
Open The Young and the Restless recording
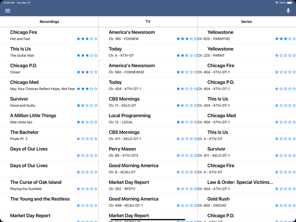click(x=49, y=202)
